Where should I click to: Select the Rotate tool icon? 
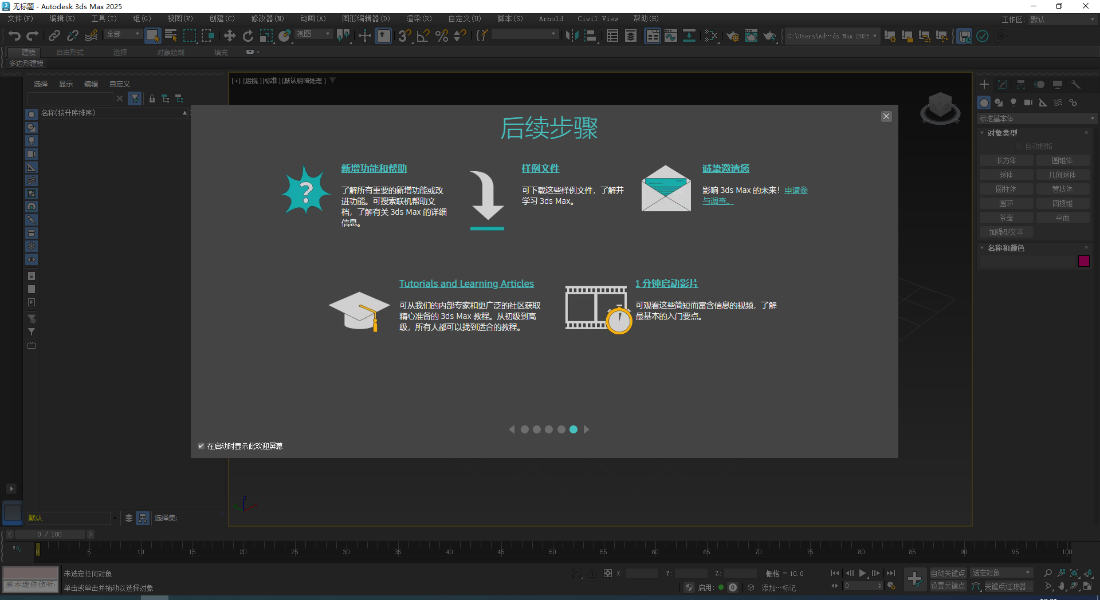tap(247, 36)
